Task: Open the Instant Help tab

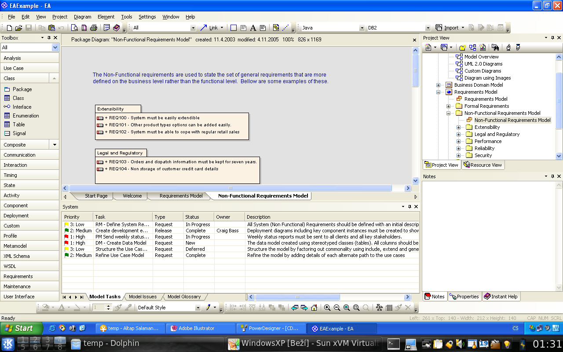Action: (x=501, y=297)
